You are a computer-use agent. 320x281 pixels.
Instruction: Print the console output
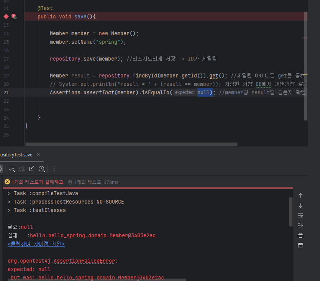tap(300, 235)
